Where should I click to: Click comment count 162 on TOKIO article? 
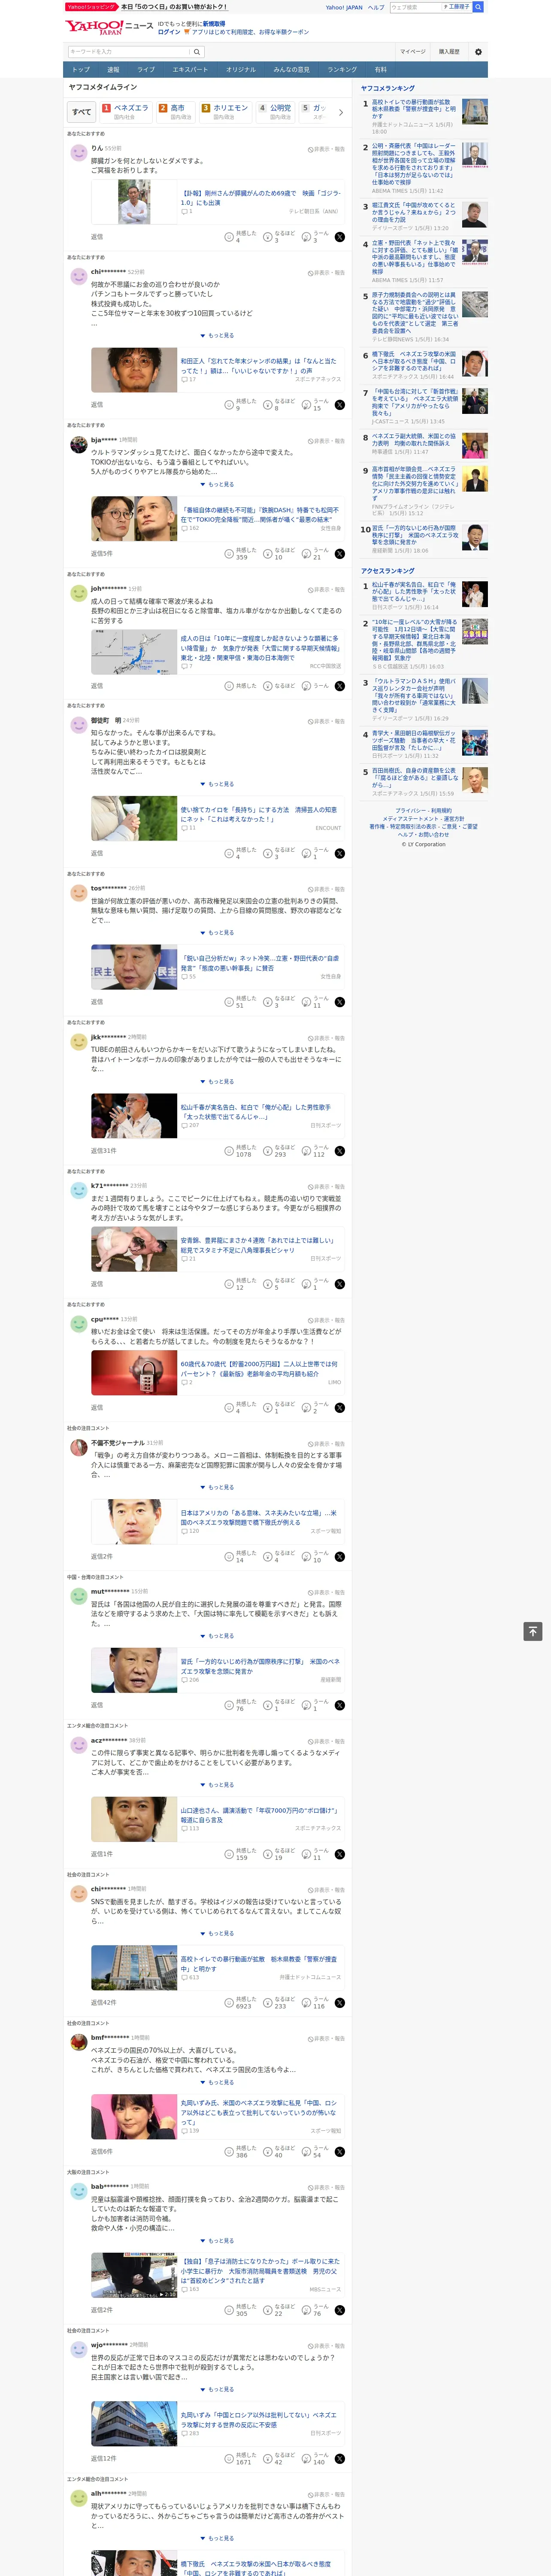pos(190,528)
